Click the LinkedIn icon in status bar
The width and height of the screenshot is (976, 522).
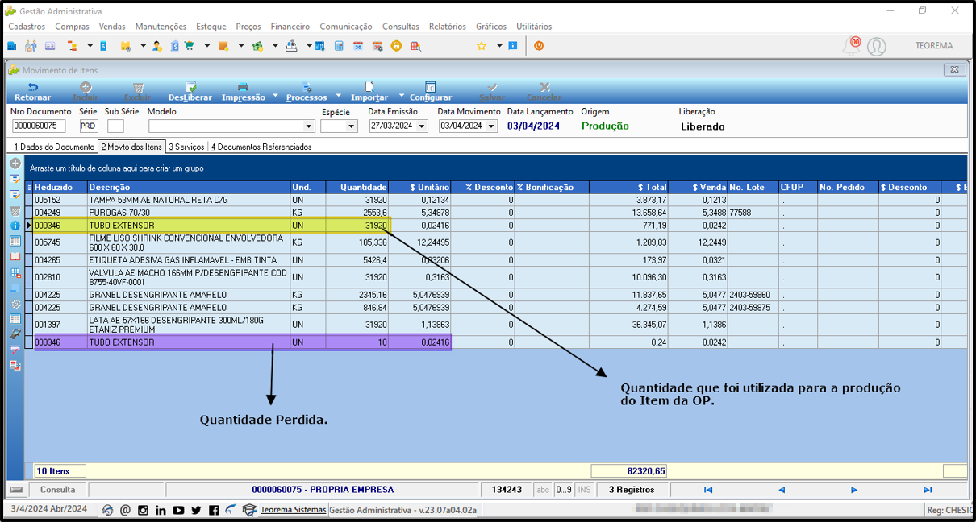point(161,510)
